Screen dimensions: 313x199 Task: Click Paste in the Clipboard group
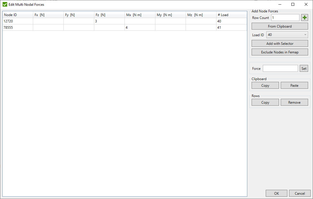(294, 86)
